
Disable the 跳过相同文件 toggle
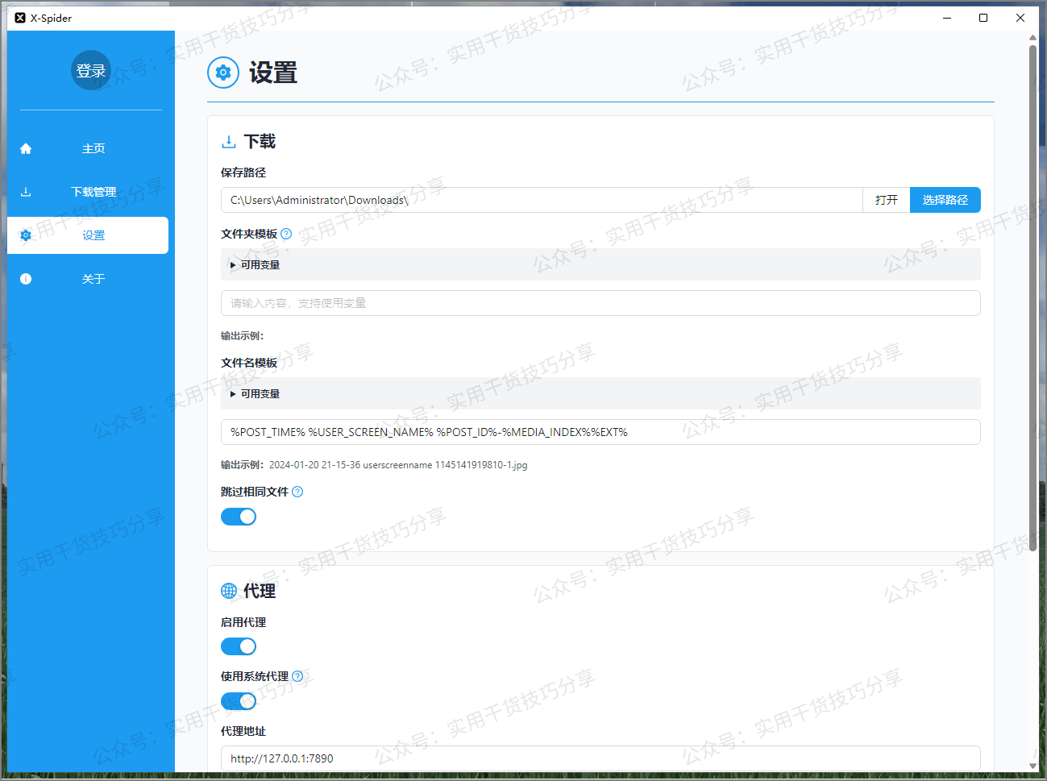point(238,516)
